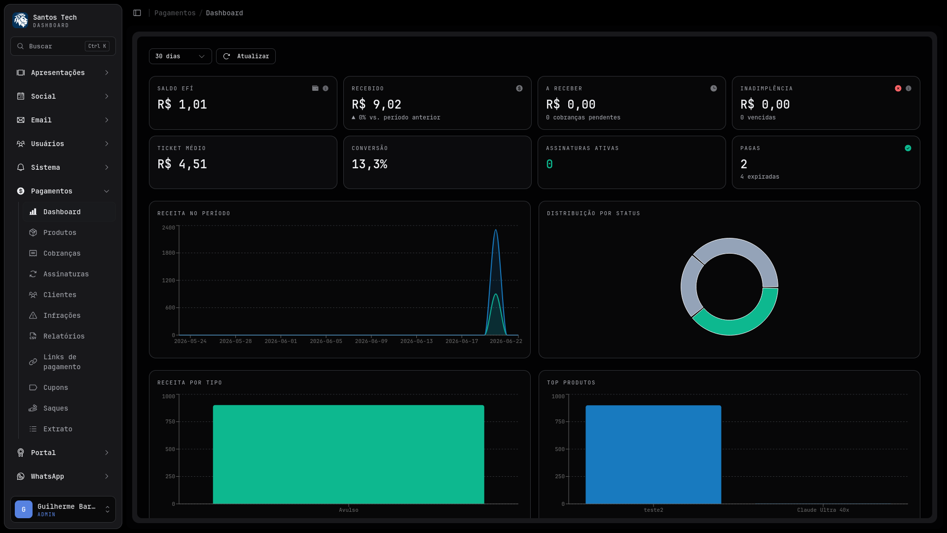Click the Portal badge icon
Screen dimensions: 947x533
point(21,453)
